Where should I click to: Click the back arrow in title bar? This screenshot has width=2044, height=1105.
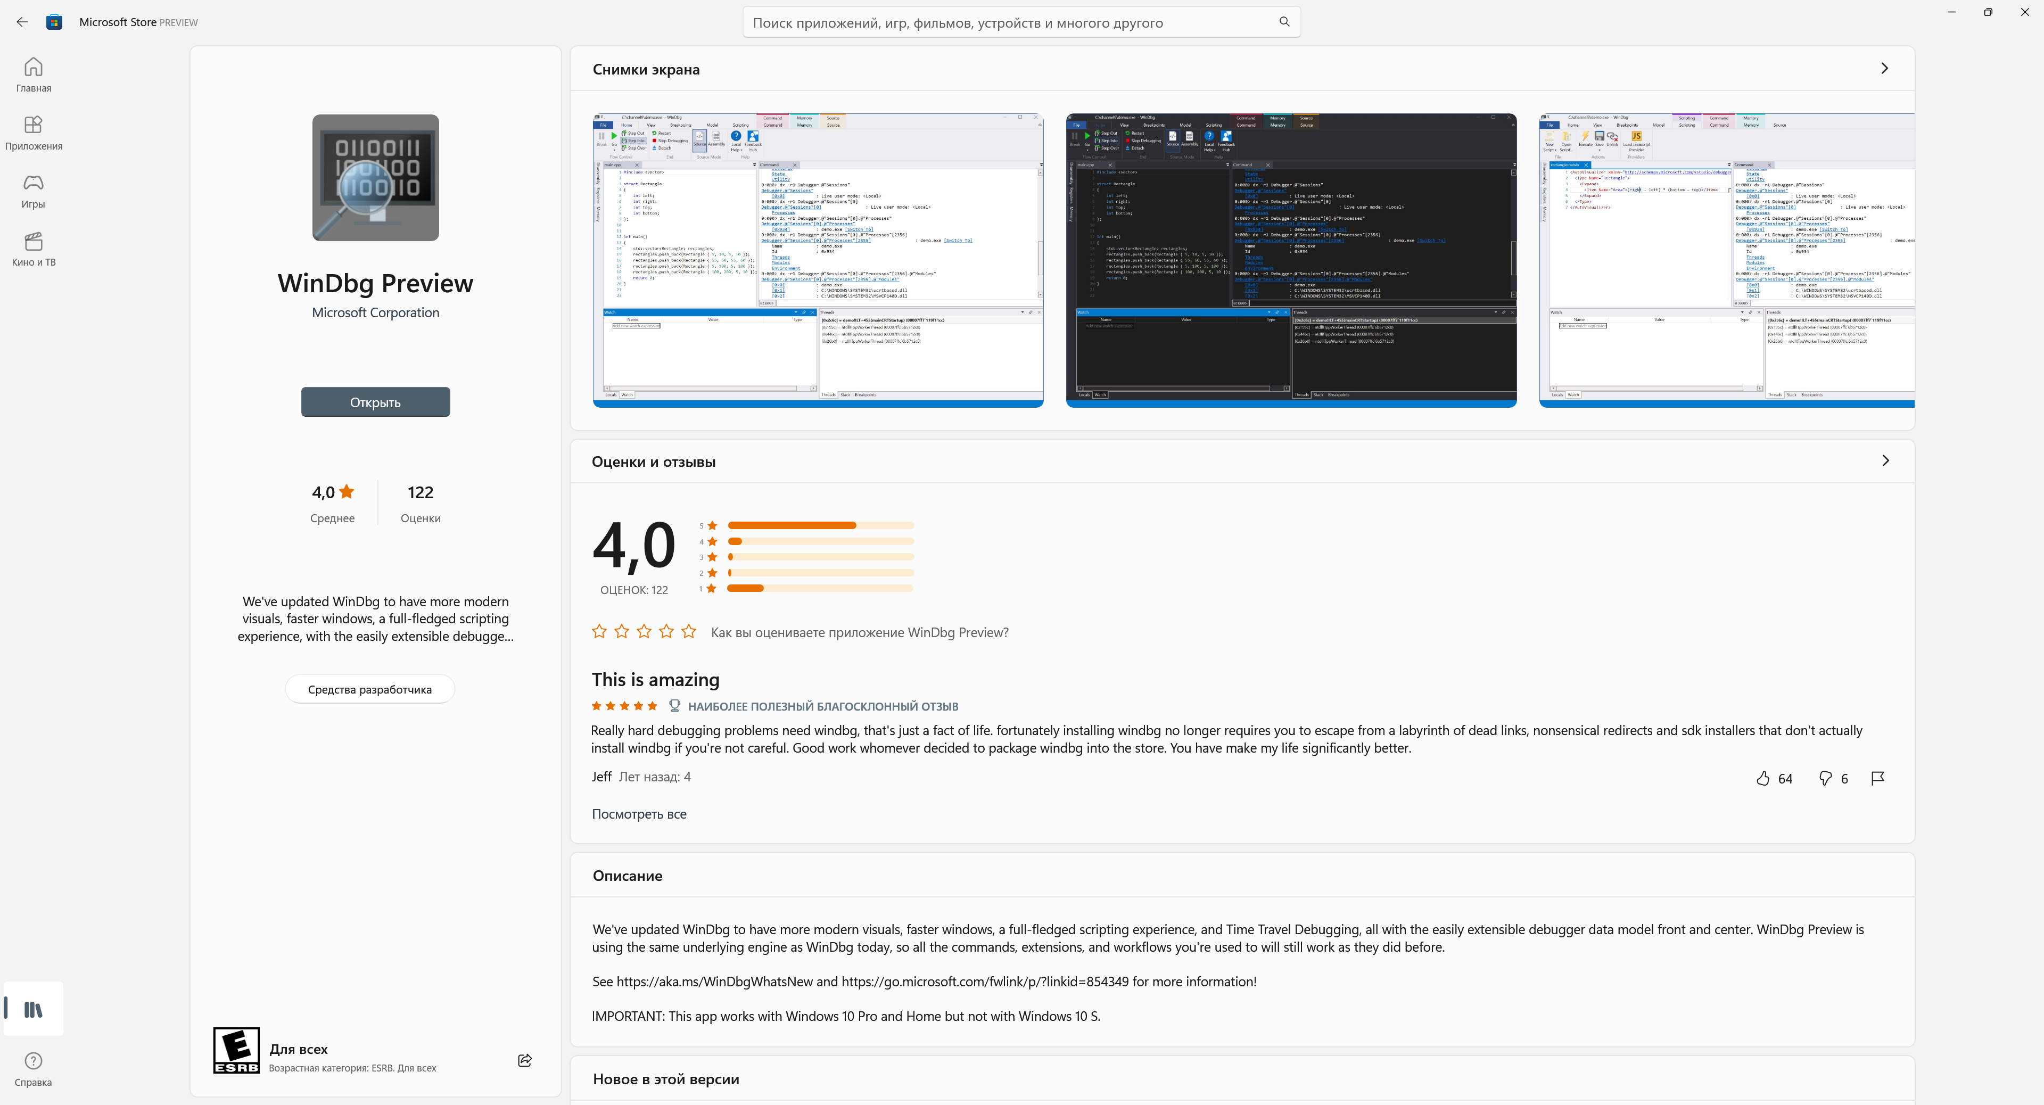tap(22, 22)
